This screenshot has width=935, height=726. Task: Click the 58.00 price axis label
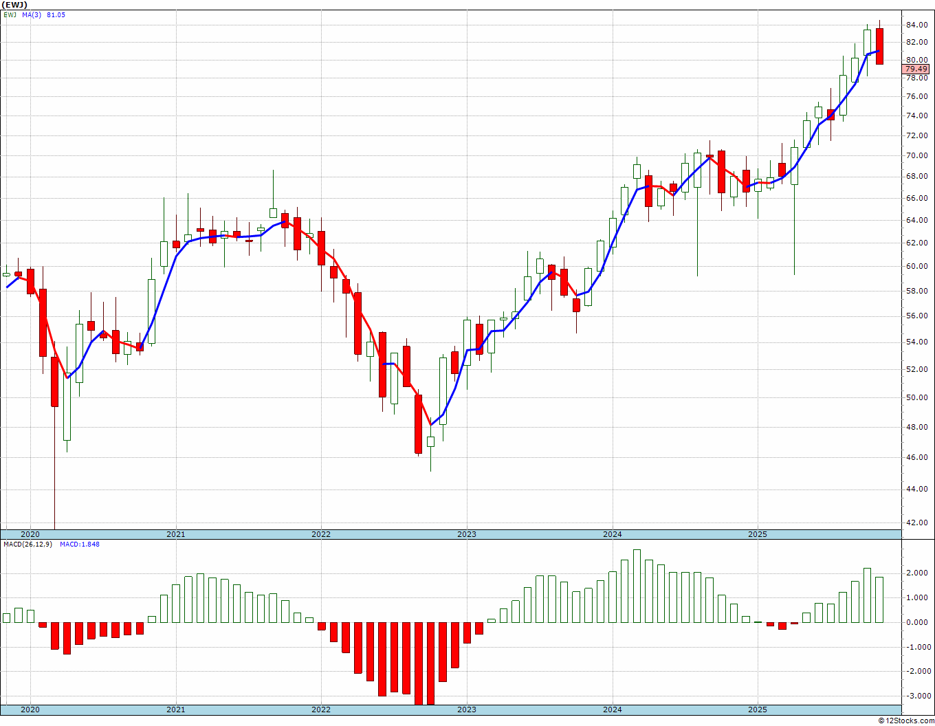(916, 291)
